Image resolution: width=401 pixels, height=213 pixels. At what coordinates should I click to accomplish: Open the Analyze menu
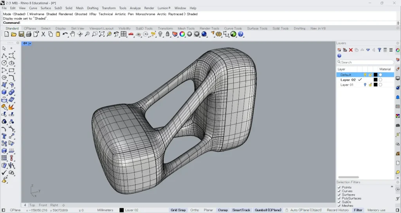[135, 8]
